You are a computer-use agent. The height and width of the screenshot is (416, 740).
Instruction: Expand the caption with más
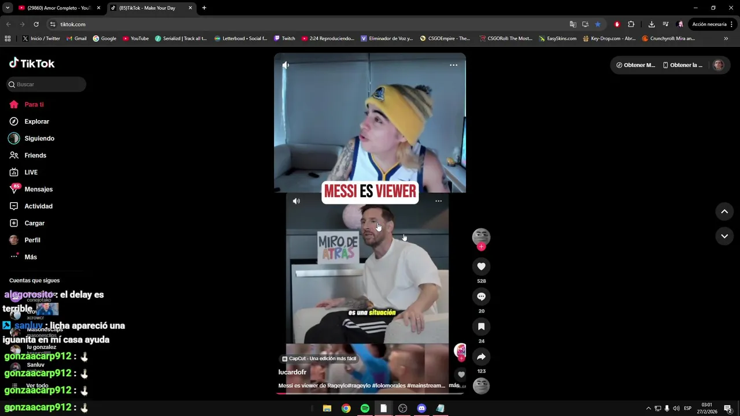click(x=454, y=385)
